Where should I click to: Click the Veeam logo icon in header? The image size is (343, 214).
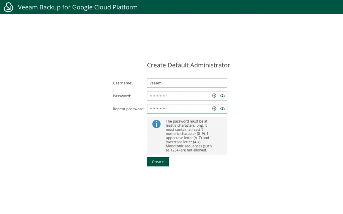8,7
